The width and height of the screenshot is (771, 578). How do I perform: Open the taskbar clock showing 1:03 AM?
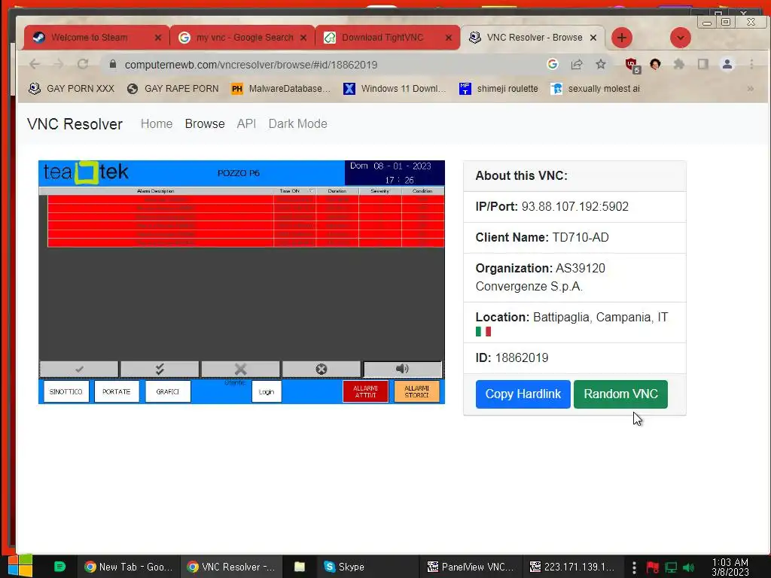click(x=730, y=567)
